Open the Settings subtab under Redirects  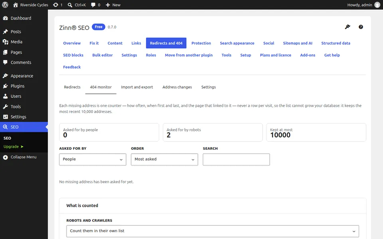(x=208, y=87)
